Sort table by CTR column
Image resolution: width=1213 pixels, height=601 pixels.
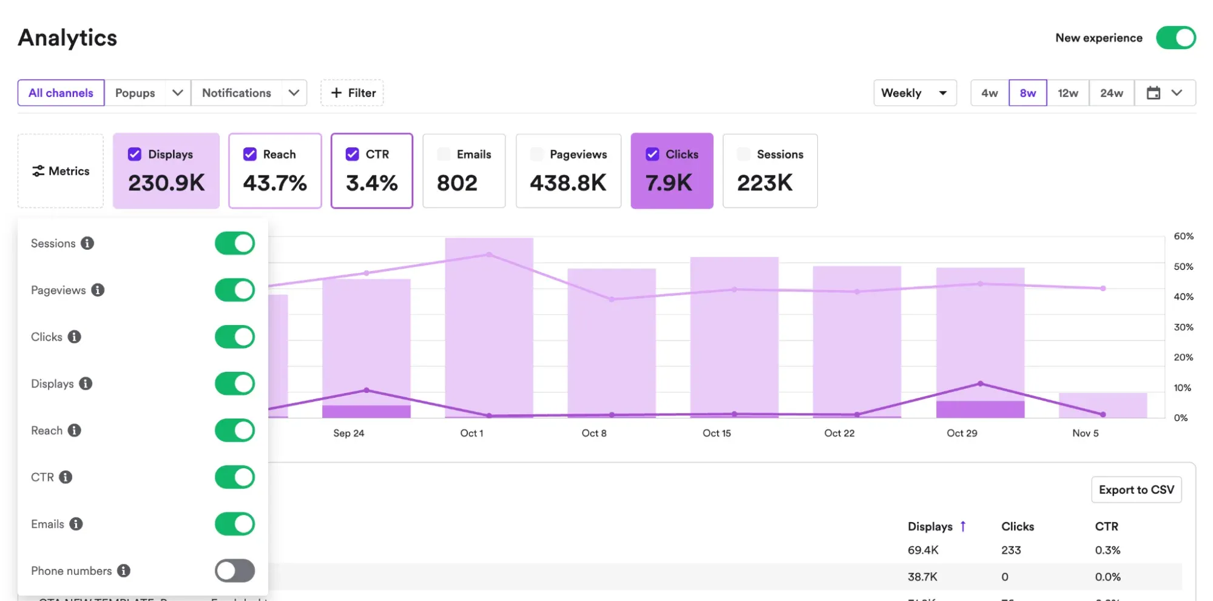pyautogui.click(x=1106, y=526)
